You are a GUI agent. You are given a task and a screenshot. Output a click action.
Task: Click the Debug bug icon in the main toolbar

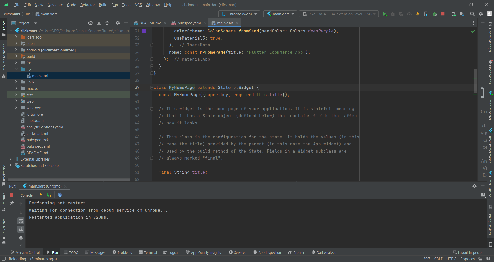pyautogui.click(x=393, y=14)
